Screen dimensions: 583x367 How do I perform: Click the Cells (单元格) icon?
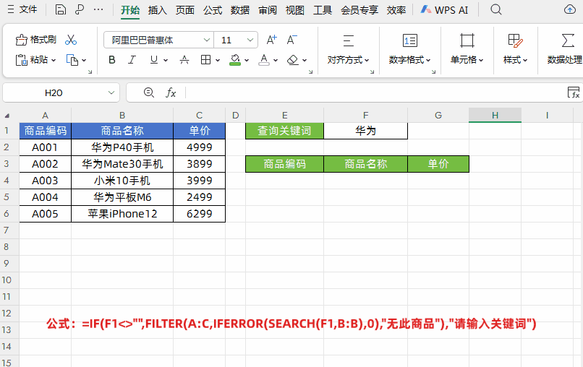tap(467, 40)
